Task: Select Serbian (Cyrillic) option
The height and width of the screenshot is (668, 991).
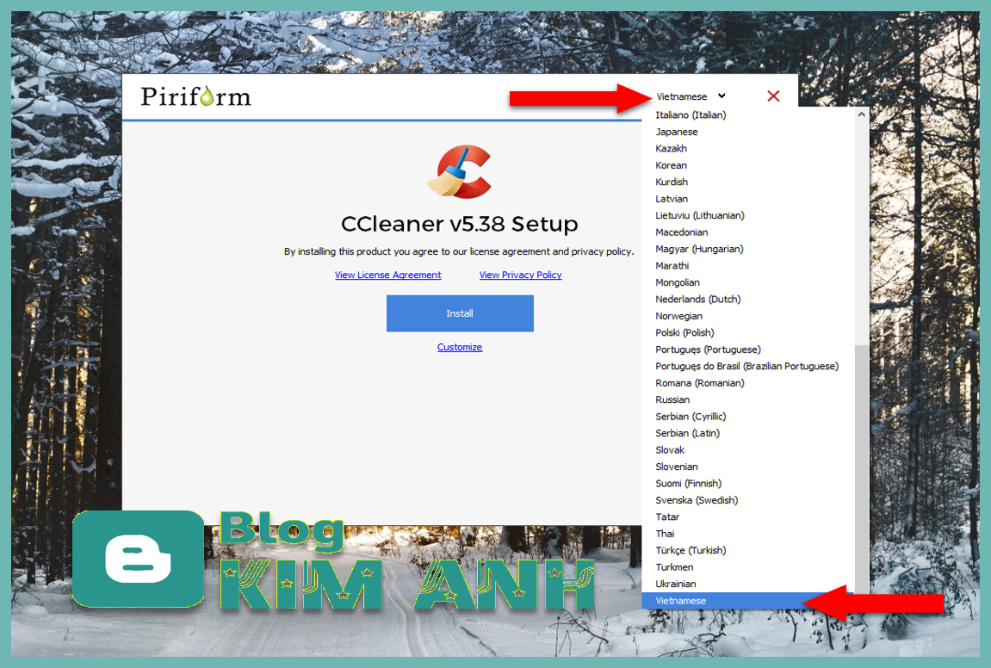Action: coord(748,417)
